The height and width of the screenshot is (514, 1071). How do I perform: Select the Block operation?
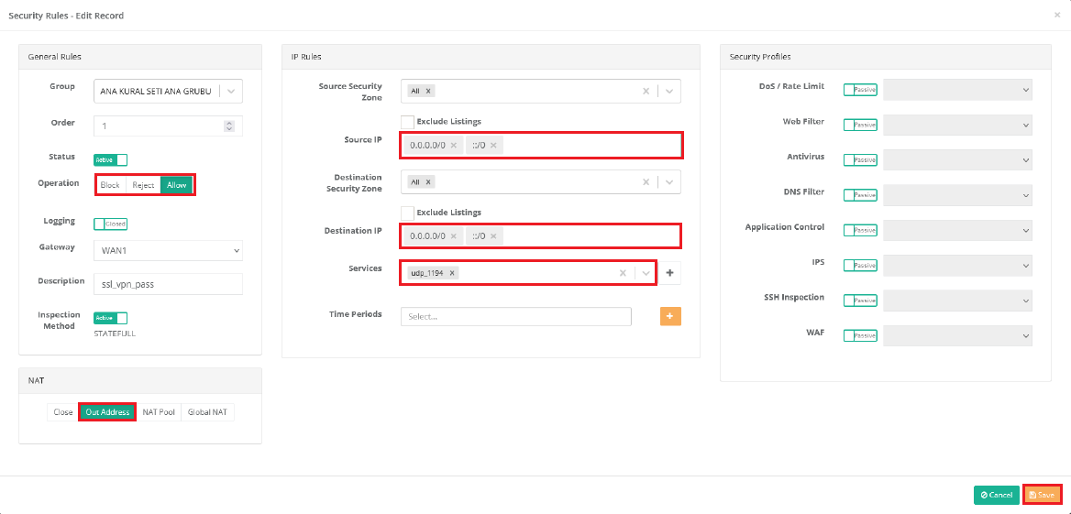click(x=110, y=185)
